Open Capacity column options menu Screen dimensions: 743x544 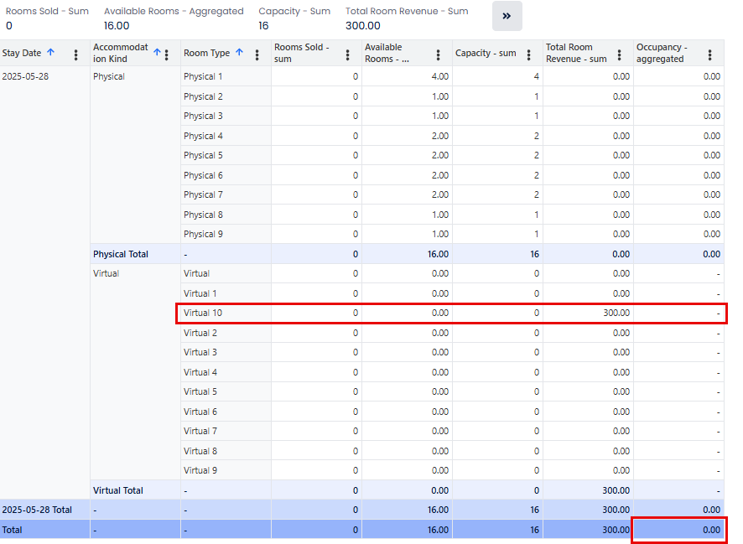tap(529, 54)
